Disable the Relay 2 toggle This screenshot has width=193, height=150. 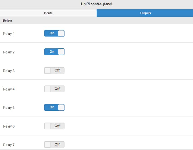[54, 52]
